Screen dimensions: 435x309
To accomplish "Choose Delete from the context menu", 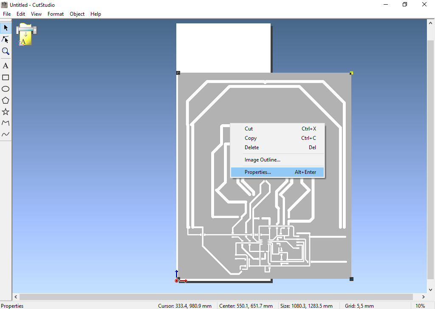I will (277, 147).
